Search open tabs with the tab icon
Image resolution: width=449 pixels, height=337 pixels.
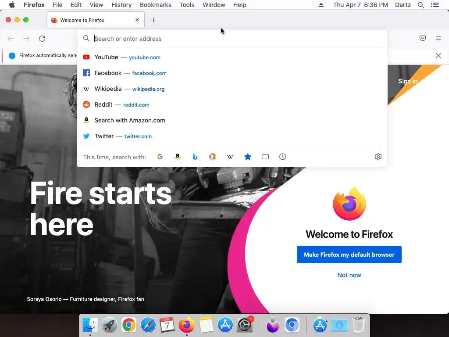(x=265, y=157)
